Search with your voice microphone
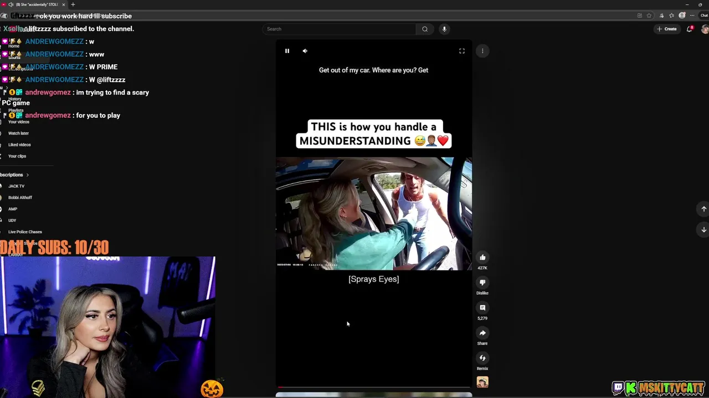 [x=444, y=29]
